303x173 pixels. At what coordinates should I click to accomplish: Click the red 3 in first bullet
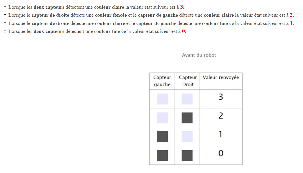click(x=182, y=7)
